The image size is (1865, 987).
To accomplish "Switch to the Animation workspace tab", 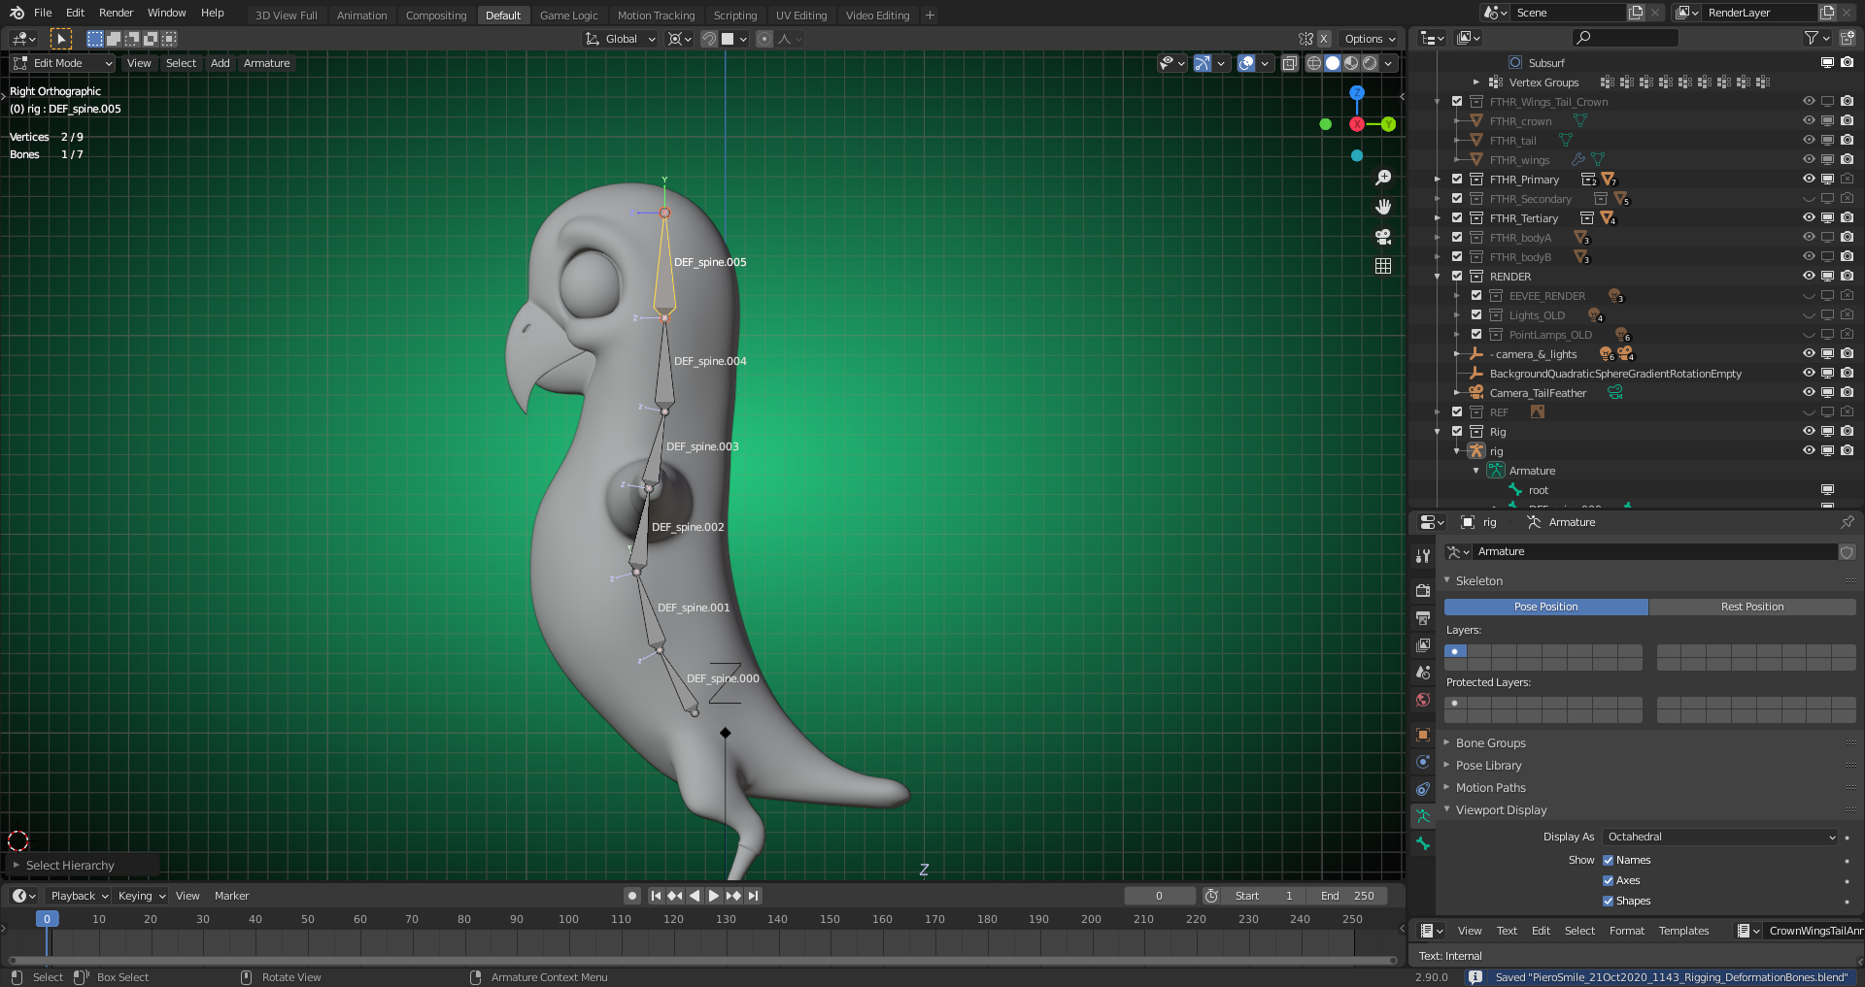I will pyautogui.click(x=361, y=16).
